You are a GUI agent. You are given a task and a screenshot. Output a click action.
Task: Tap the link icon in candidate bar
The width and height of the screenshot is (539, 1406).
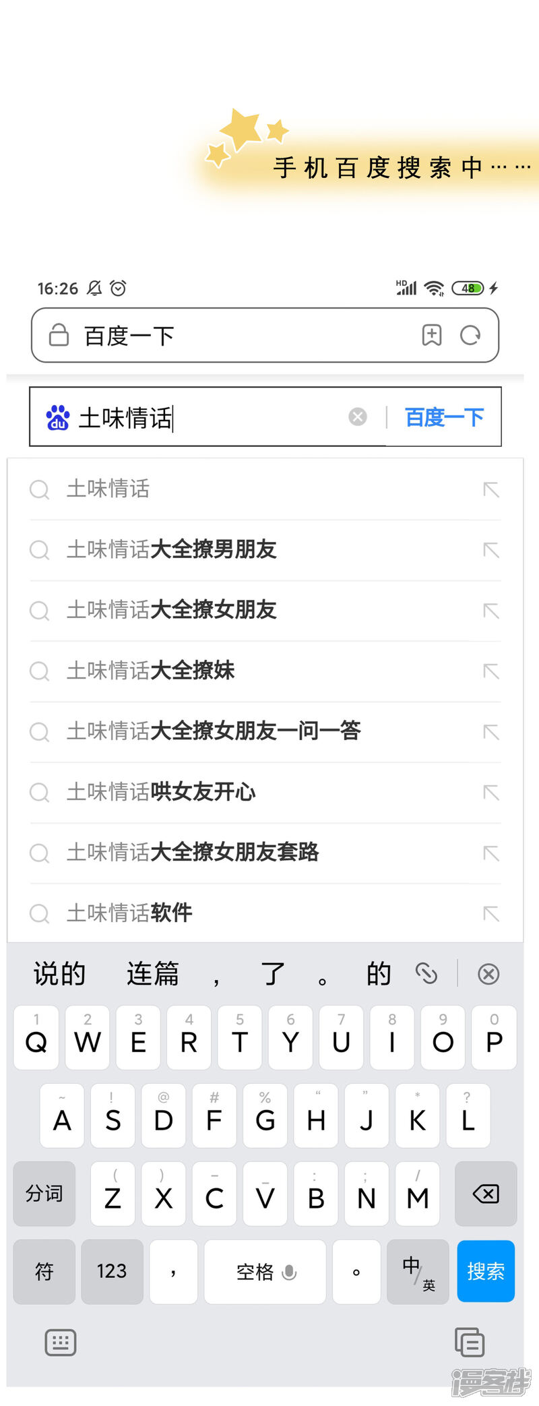[426, 973]
